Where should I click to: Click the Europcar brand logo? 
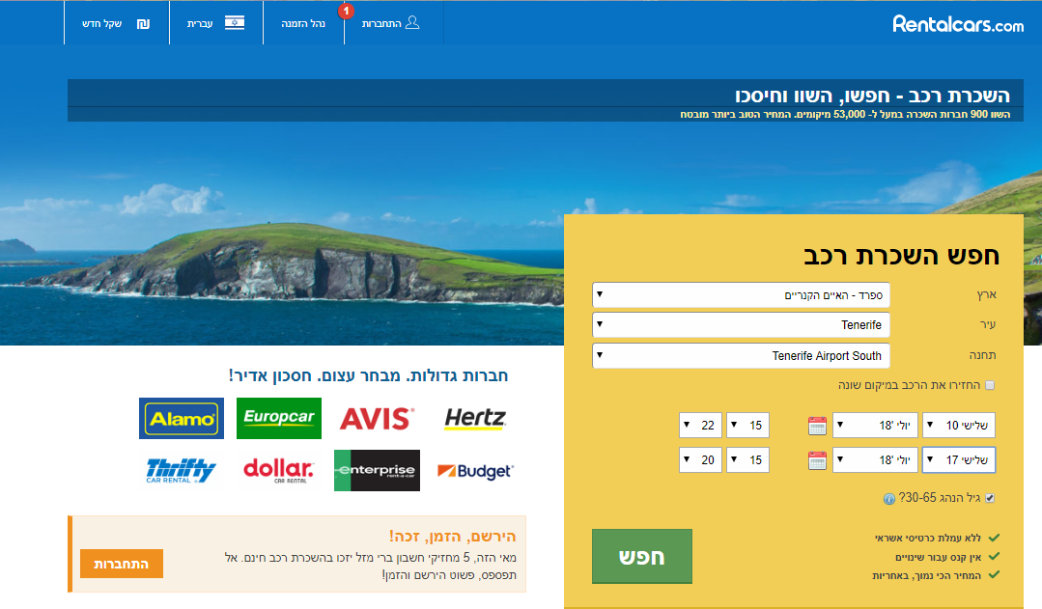tap(279, 418)
